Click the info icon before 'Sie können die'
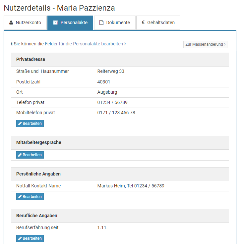The width and height of the screenshot is (241, 248). (12, 44)
